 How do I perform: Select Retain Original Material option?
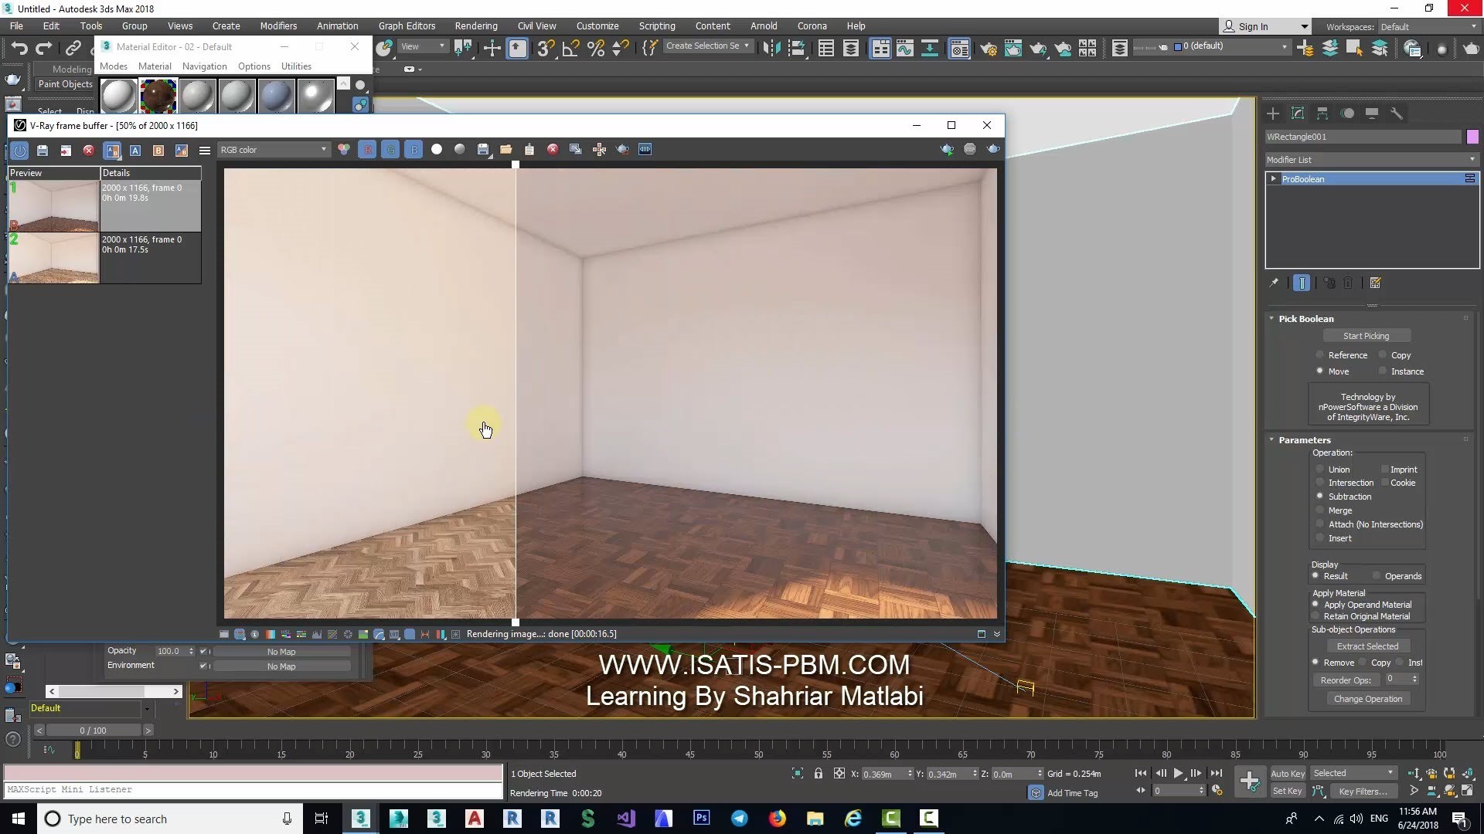point(1316,616)
